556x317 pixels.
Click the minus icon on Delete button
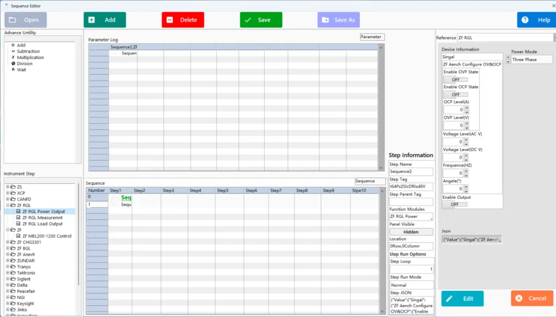pos(170,20)
